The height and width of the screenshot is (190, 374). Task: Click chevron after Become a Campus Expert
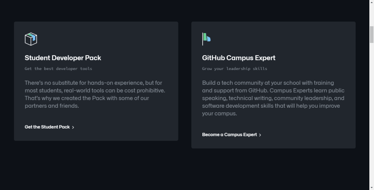(260, 135)
